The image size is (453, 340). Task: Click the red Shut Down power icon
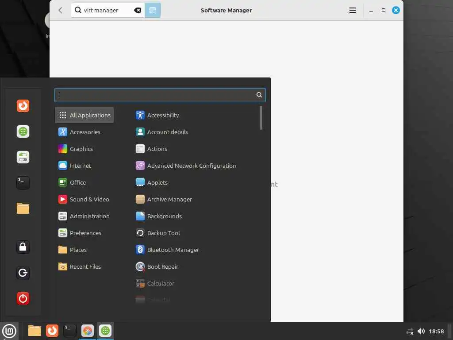[x=23, y=298]
